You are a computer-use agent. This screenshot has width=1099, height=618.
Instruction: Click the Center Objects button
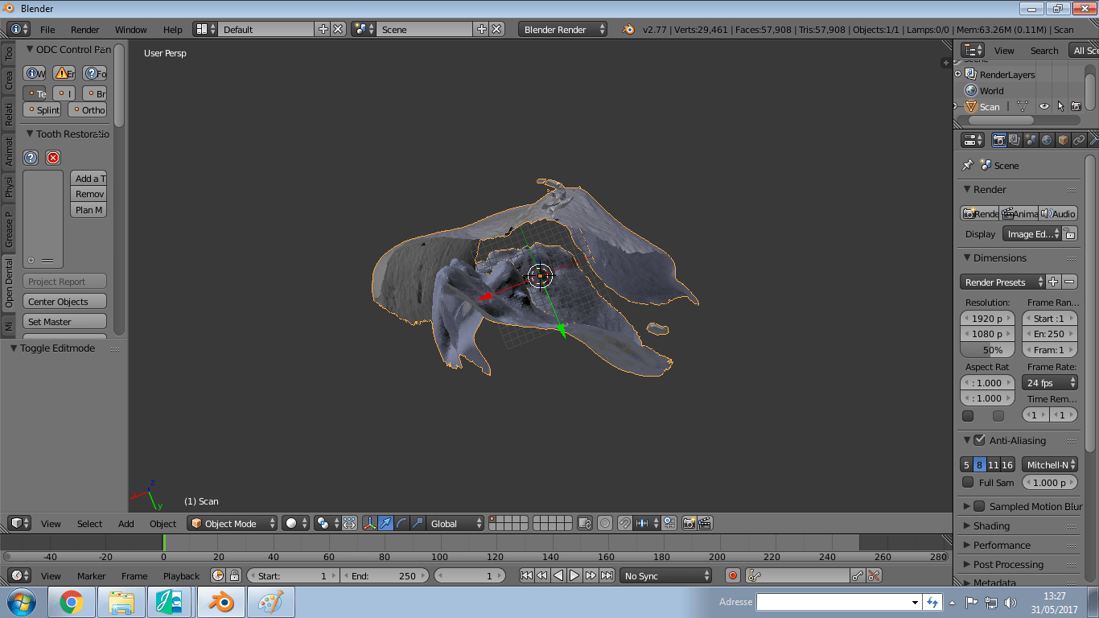[x=64, y=302]
